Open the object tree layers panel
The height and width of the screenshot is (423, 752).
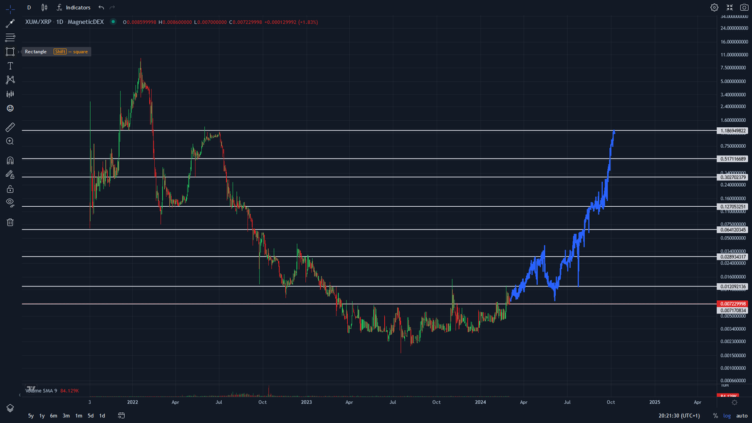pos(10,407)
